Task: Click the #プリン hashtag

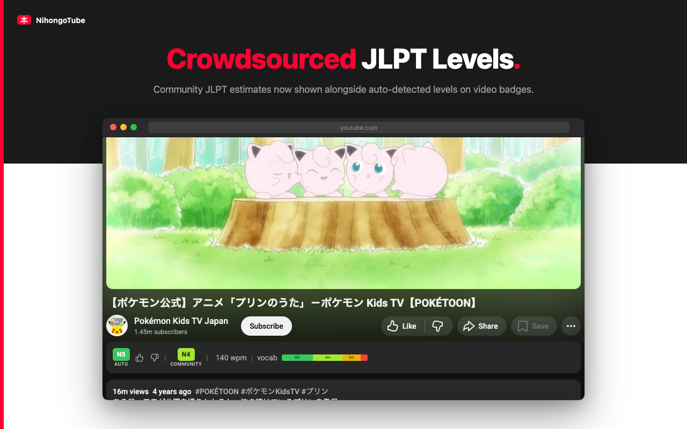Action: (315, 391)
